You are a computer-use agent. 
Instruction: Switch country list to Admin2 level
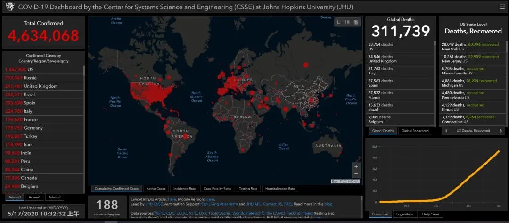54,197
